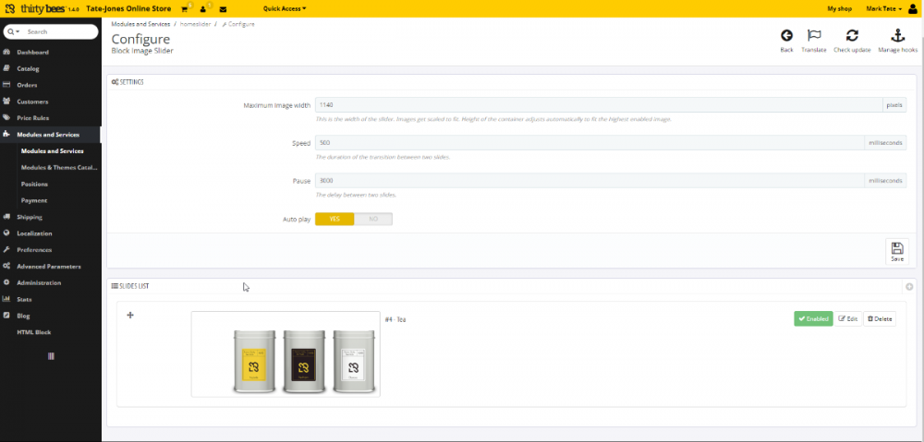Screen dimensions: 924x442
Task: Click the save floppy disk icon
Action: (896, 249)
